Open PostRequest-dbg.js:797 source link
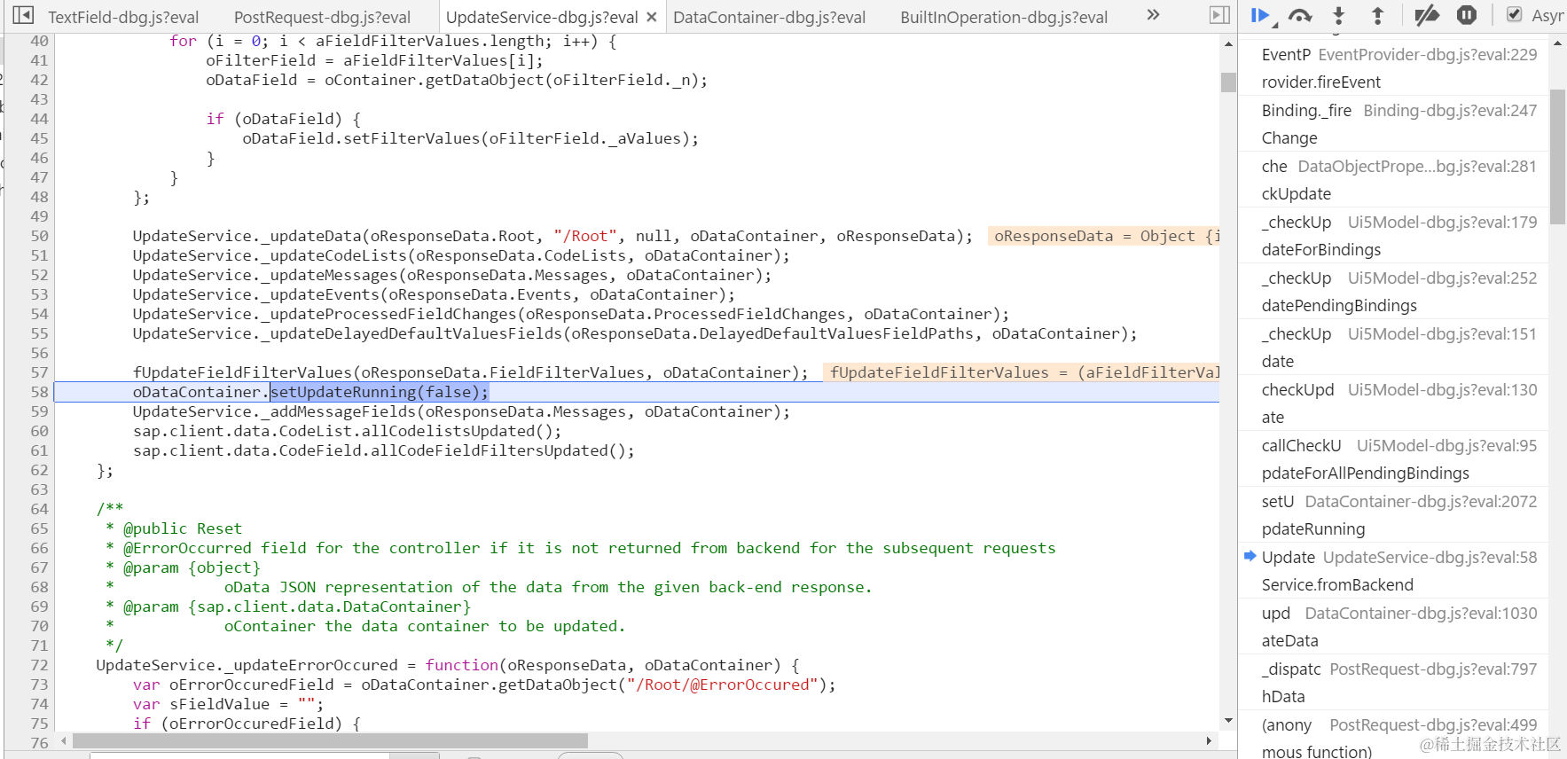Image resolution: width=1567 pixels, height=759 pixels. click(x=1434, y=669)
